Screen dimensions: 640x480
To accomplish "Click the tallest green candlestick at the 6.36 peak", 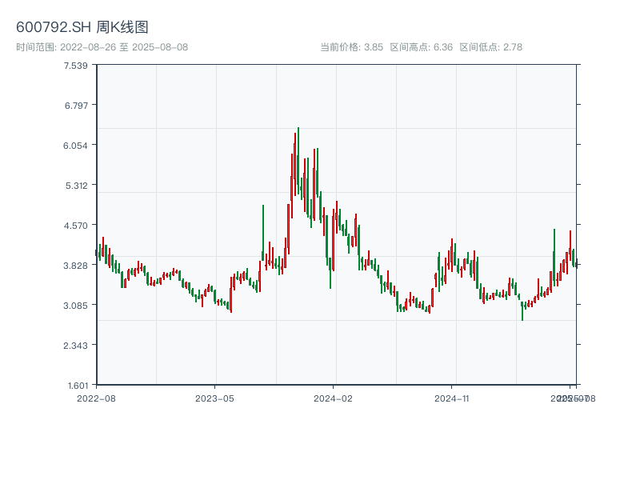I will click(298, 160).
